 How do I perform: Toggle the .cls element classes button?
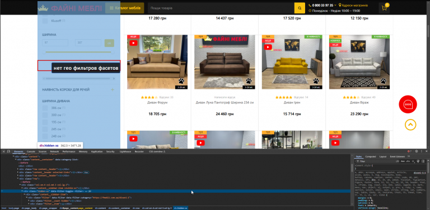(x=408, y=161)
